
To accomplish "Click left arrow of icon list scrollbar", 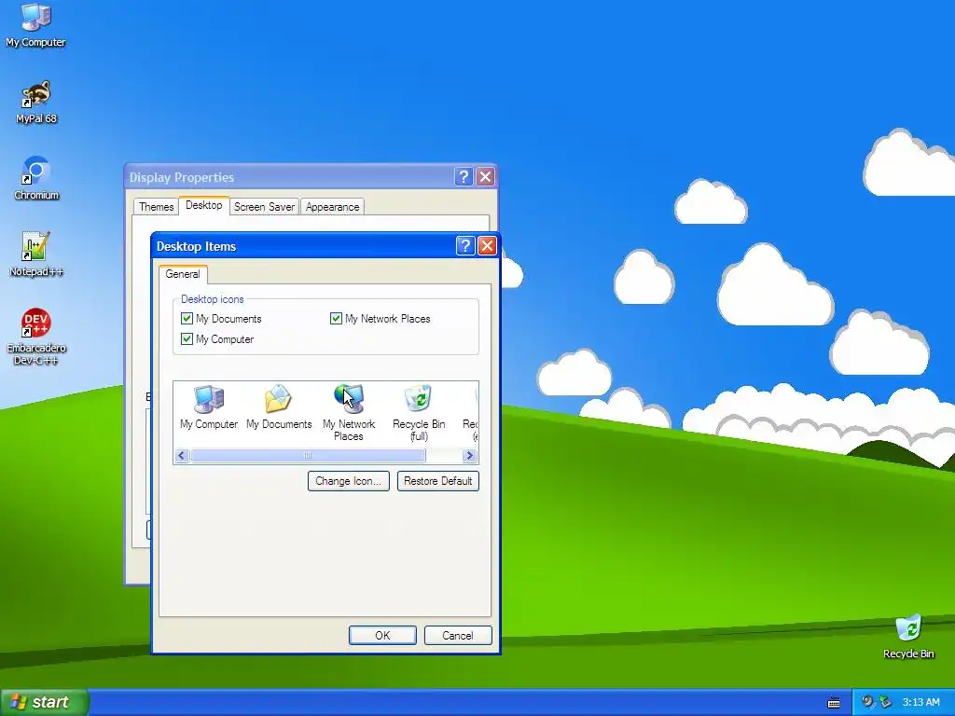I will [182, 455].
